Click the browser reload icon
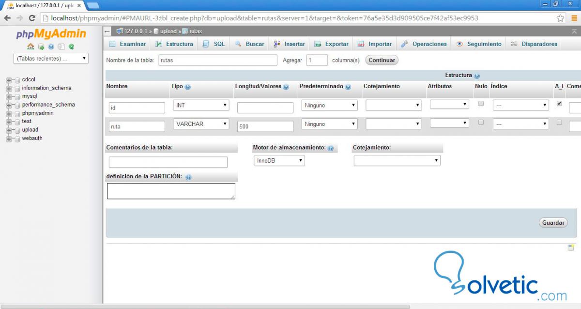This screenshot has width=581, height=309. click(32, 18)
